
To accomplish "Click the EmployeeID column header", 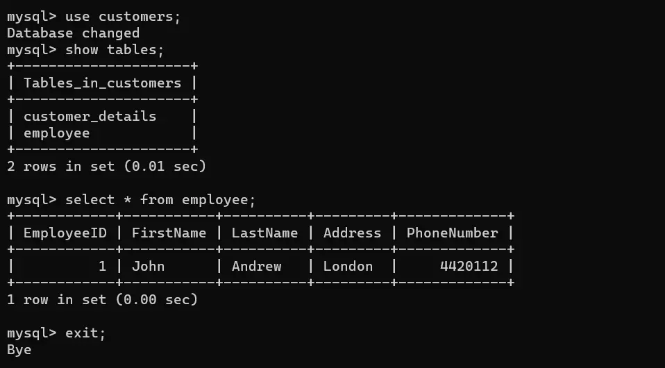I will (65, 233).
